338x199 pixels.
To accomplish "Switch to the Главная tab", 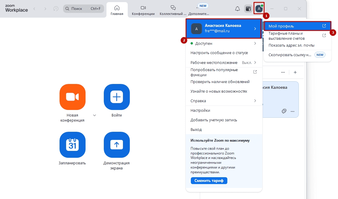I will [x=117, y=10].
